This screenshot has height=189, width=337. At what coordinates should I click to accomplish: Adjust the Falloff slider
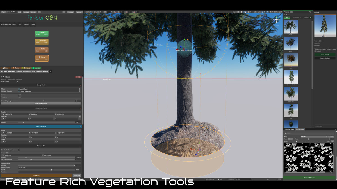[46, 170]
